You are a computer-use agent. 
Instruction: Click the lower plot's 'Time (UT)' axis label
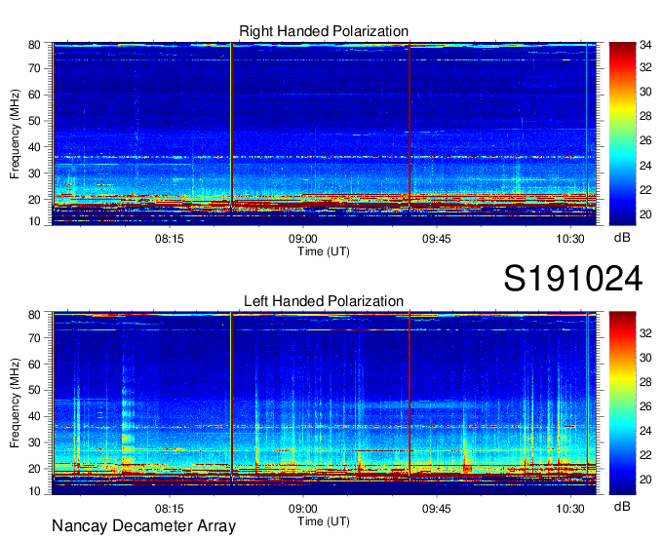[324, 521]
